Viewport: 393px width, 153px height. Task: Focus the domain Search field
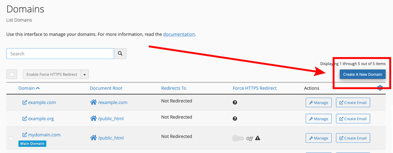point(60,54)
